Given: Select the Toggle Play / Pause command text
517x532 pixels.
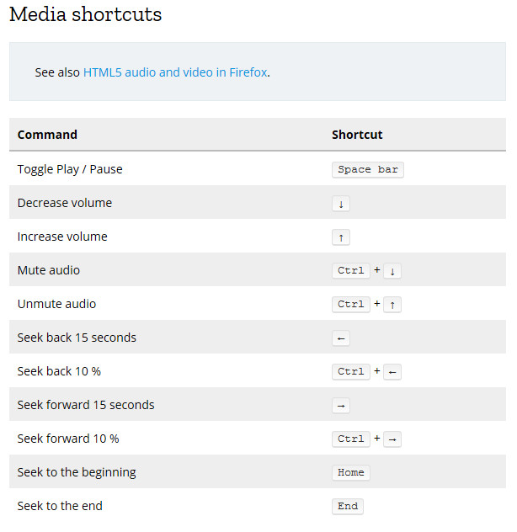Looking at the screenshot, I should tap(70, 169).
